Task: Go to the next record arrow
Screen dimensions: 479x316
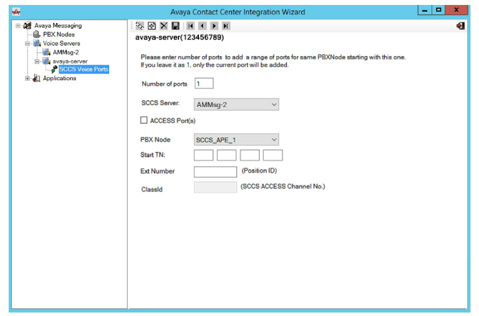Action: pyautogui.click(x=214, y=26)
